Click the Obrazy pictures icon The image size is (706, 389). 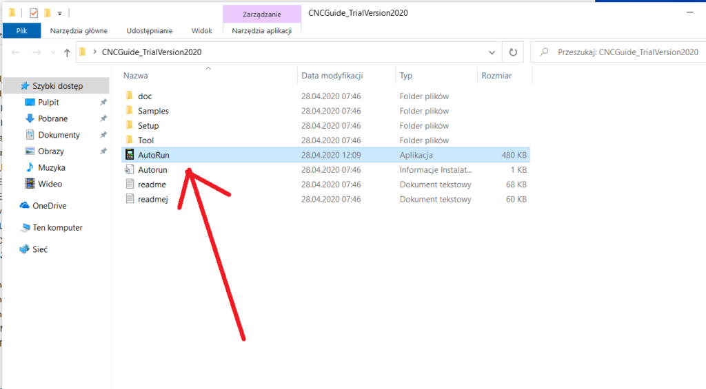click(x=30, y=151)
